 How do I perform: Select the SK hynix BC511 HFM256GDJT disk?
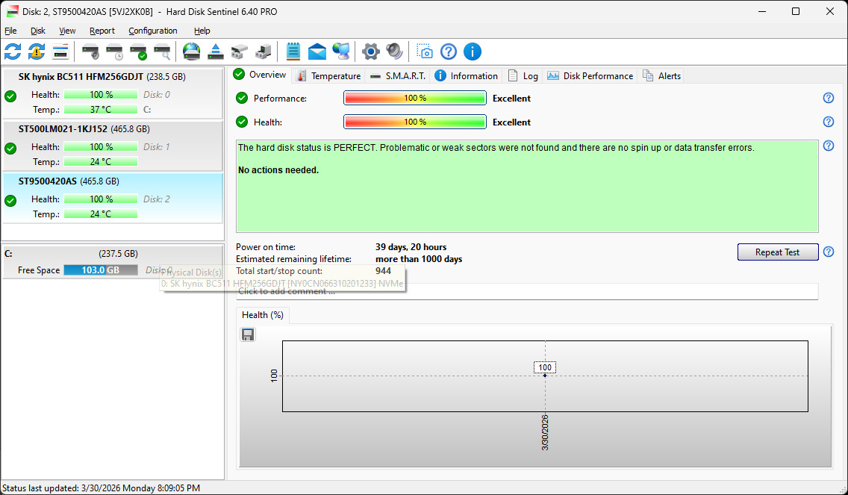[113, 93]
